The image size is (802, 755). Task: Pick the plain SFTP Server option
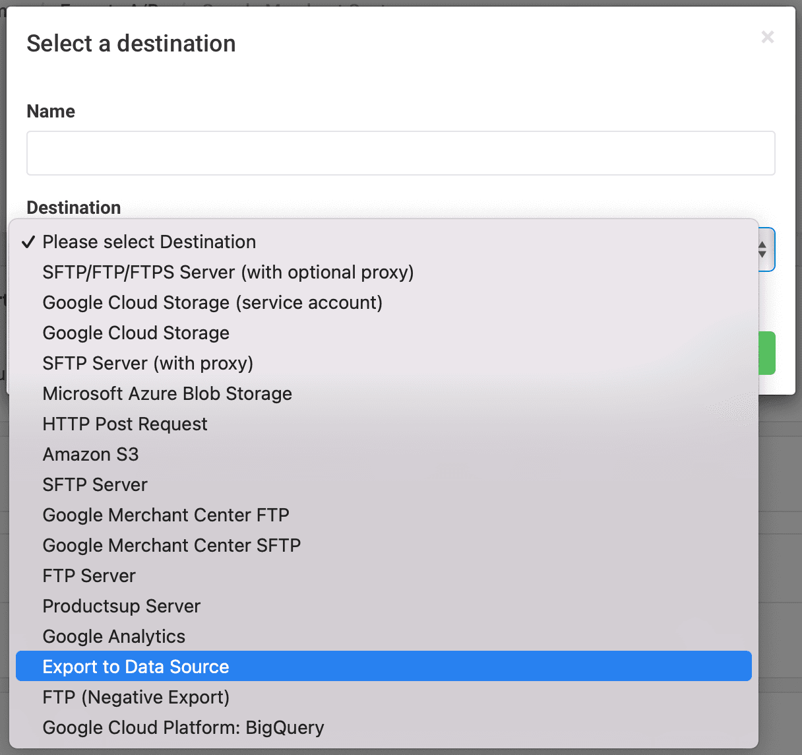95,485
